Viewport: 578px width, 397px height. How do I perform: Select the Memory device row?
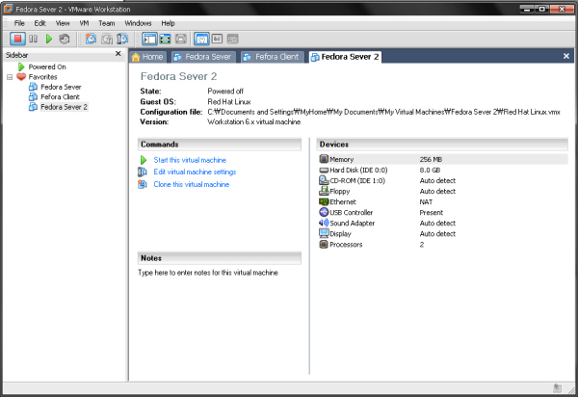(442, 159)
